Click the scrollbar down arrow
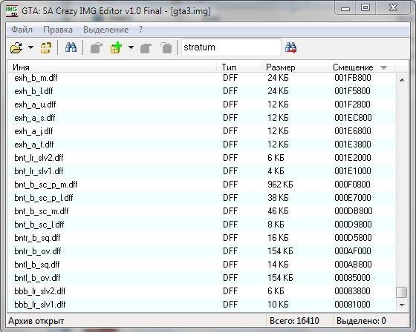This screenshot has height=332, width=416. coord(402,305)
